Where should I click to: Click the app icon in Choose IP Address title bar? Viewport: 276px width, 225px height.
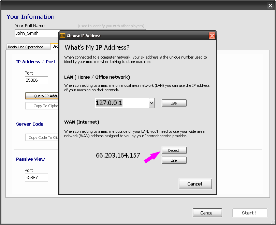click(x=63, y=35)
